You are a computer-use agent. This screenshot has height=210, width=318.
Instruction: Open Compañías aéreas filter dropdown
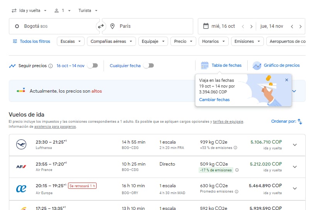[111, 41]
